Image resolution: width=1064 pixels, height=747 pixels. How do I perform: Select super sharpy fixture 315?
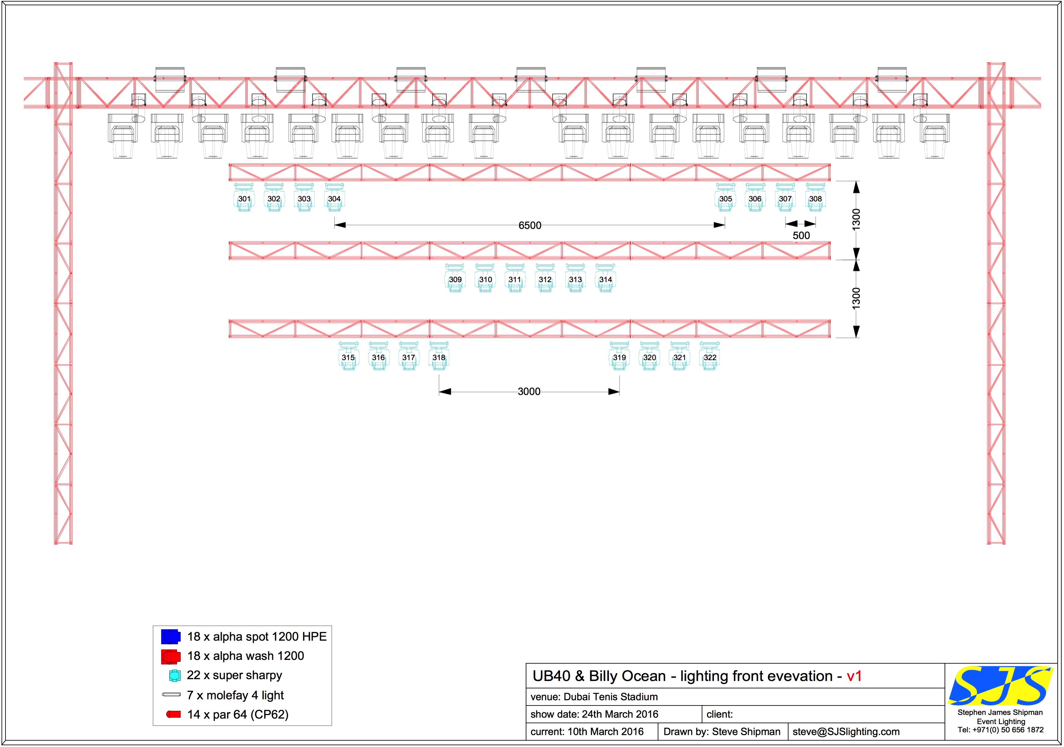coord(349,356)
